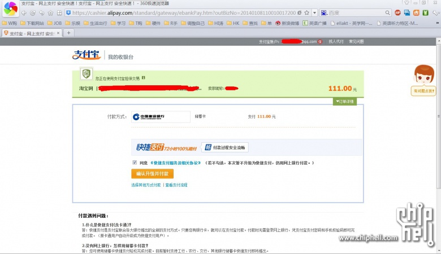The height and width of the screenshot is (254, 441).
Task: Click the address bar URL
Action: [184, 12]
